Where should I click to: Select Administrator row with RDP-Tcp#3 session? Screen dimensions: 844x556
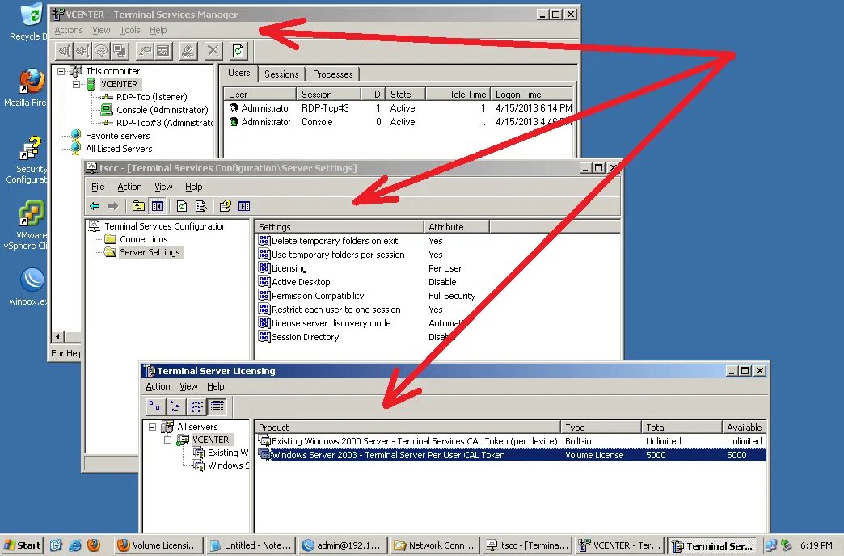(x=399, y=108)
